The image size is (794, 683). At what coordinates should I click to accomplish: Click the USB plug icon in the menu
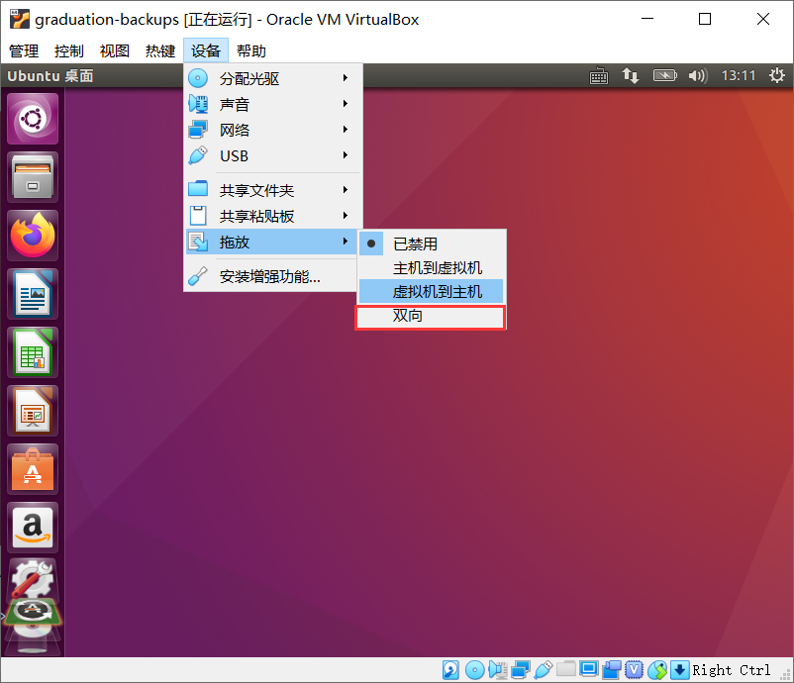point(198,155)
